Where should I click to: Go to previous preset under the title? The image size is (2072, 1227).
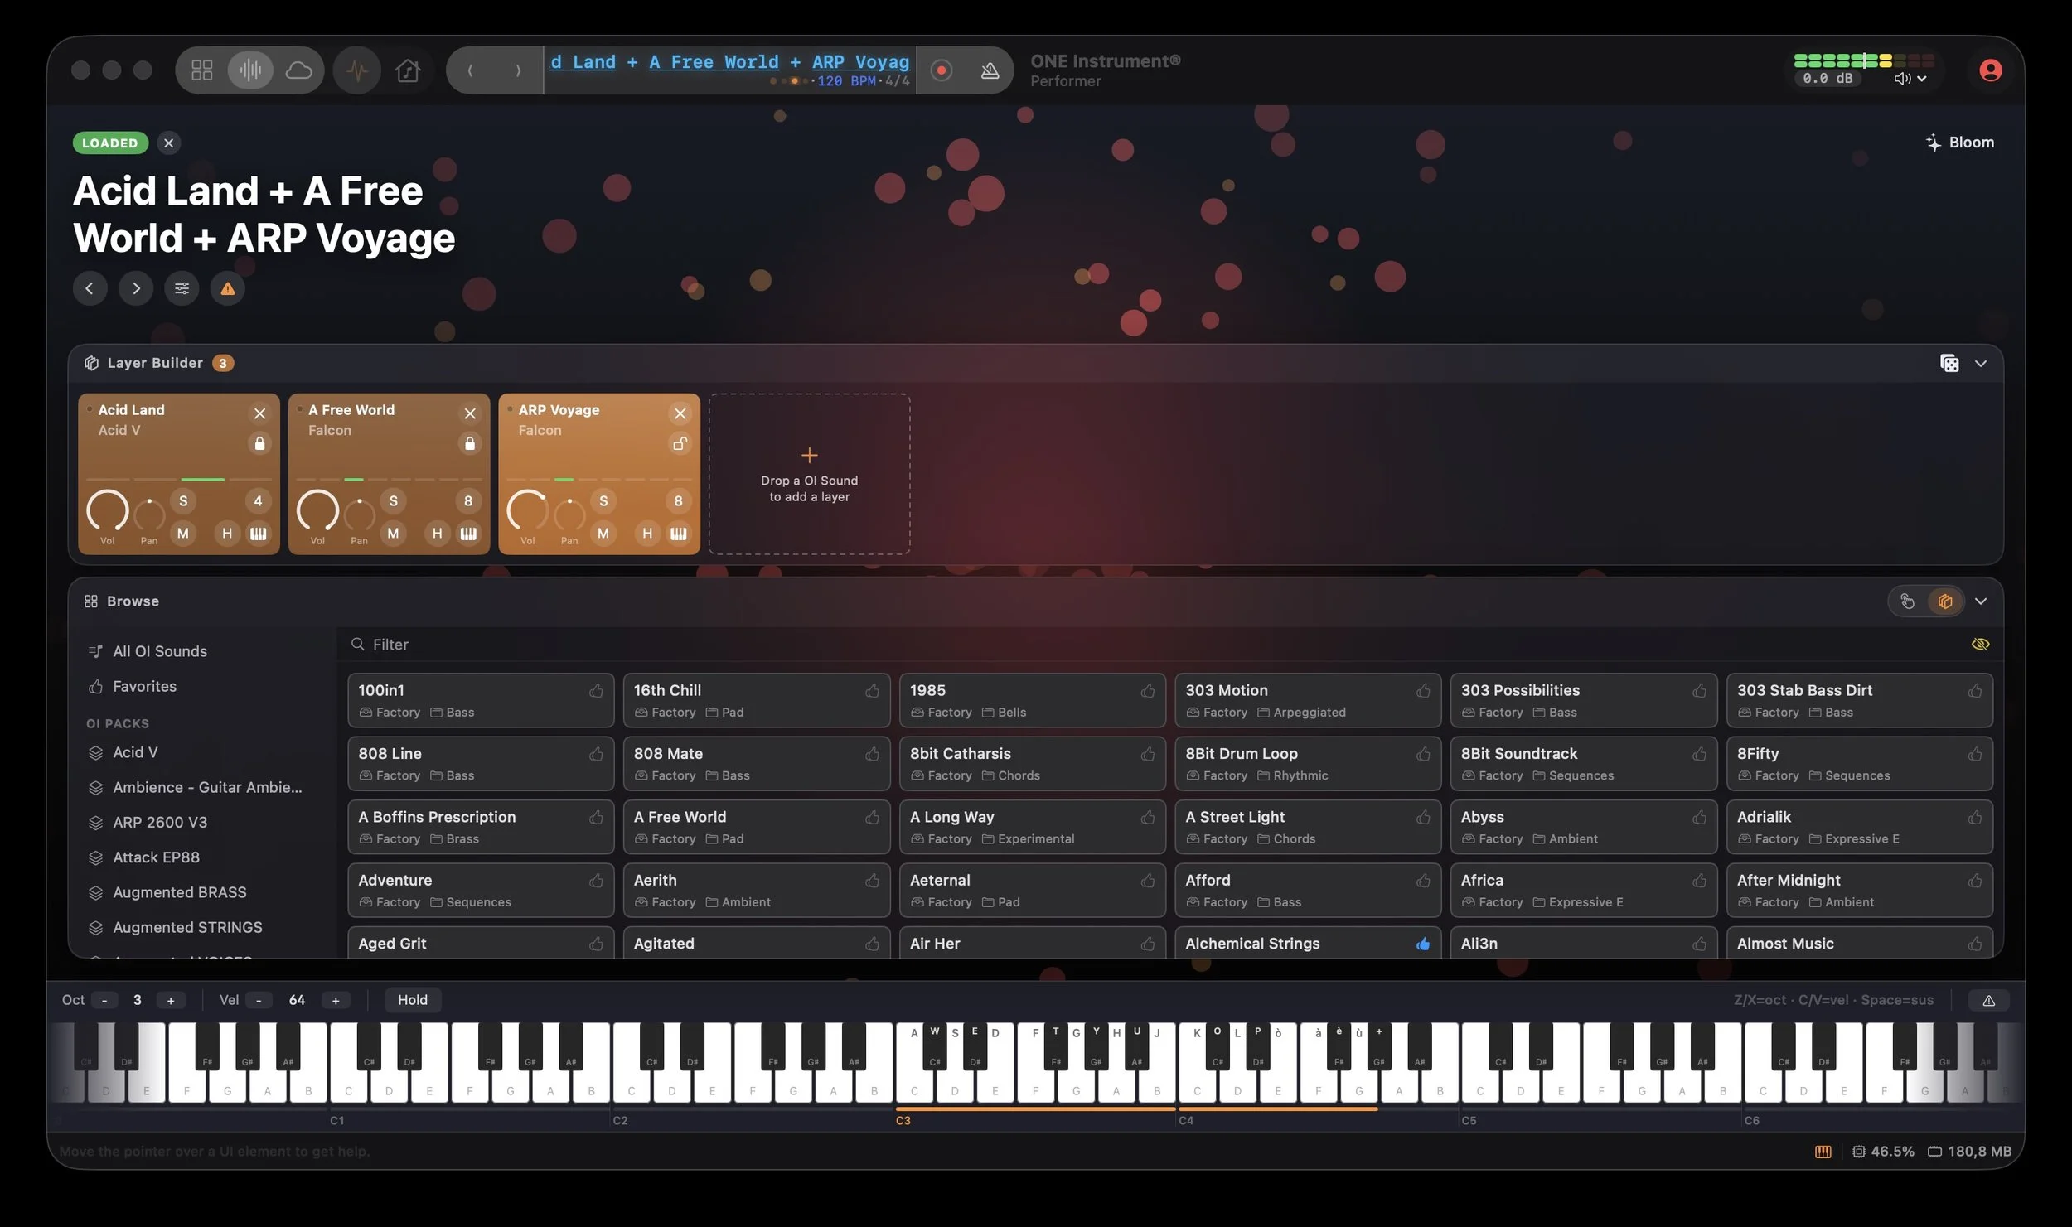(90, 288)
